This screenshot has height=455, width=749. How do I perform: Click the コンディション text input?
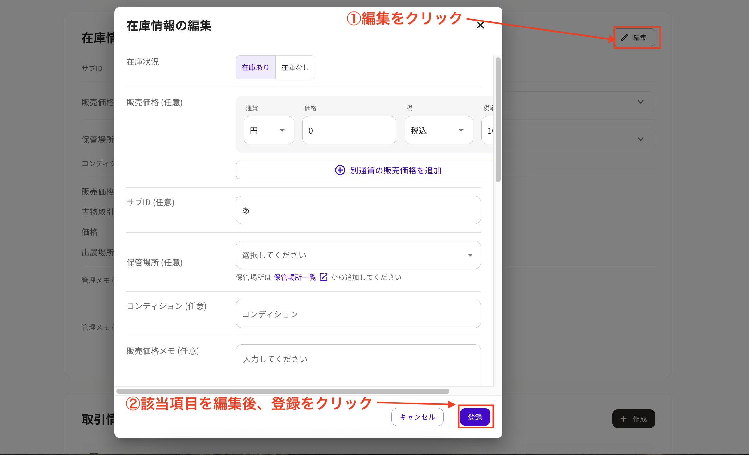tap(358, 314)
